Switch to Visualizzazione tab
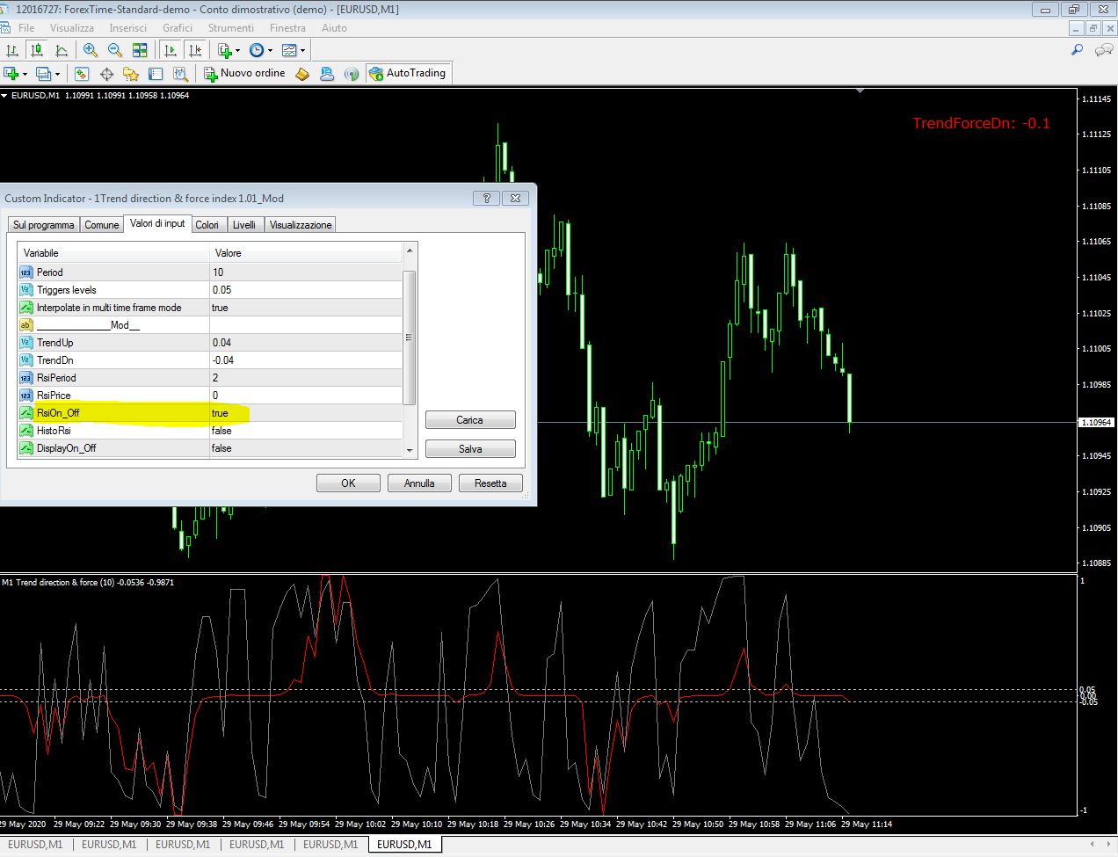 pos(301,225)
